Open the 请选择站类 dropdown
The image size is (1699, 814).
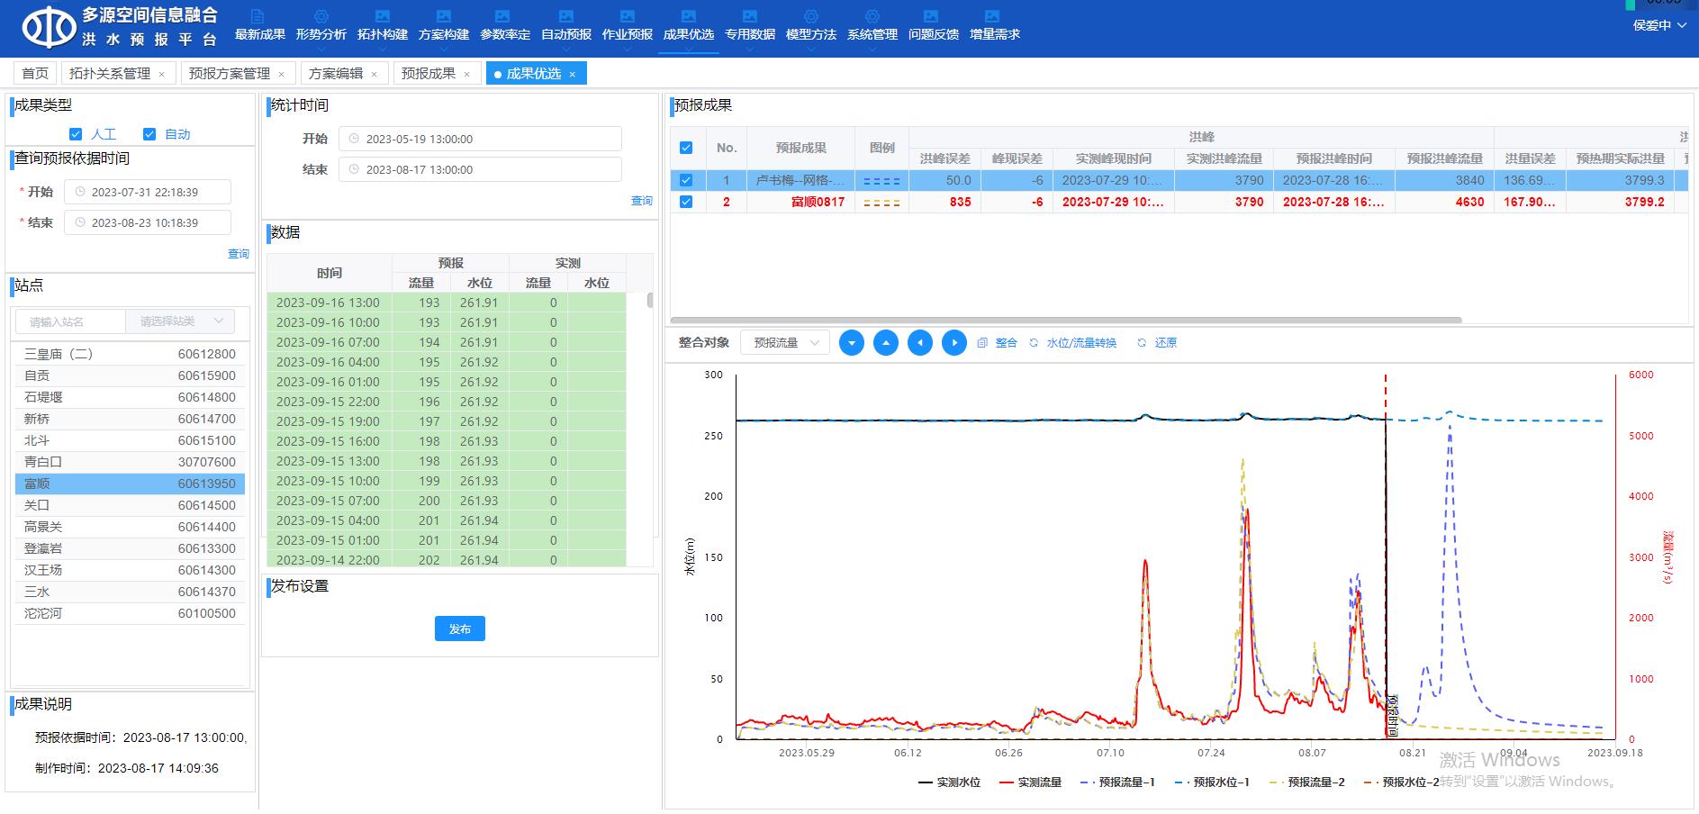coord(180,321)
